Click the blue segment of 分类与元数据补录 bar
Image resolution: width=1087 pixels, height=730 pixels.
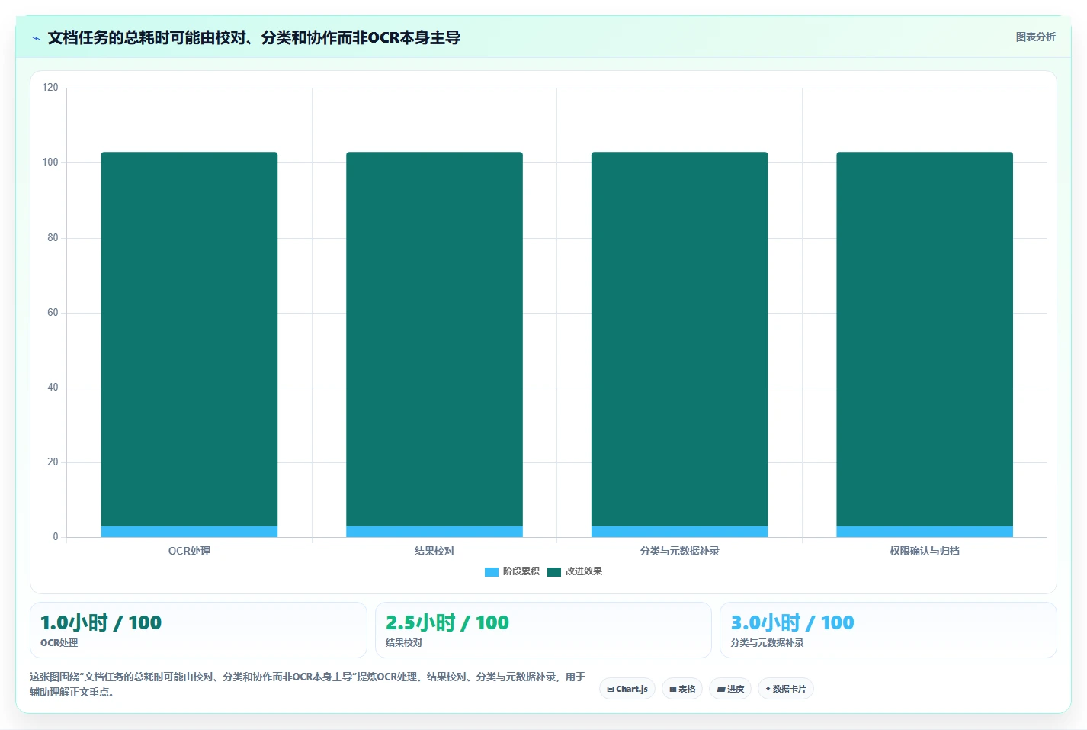pyautogui.click(x=679, y=532)
